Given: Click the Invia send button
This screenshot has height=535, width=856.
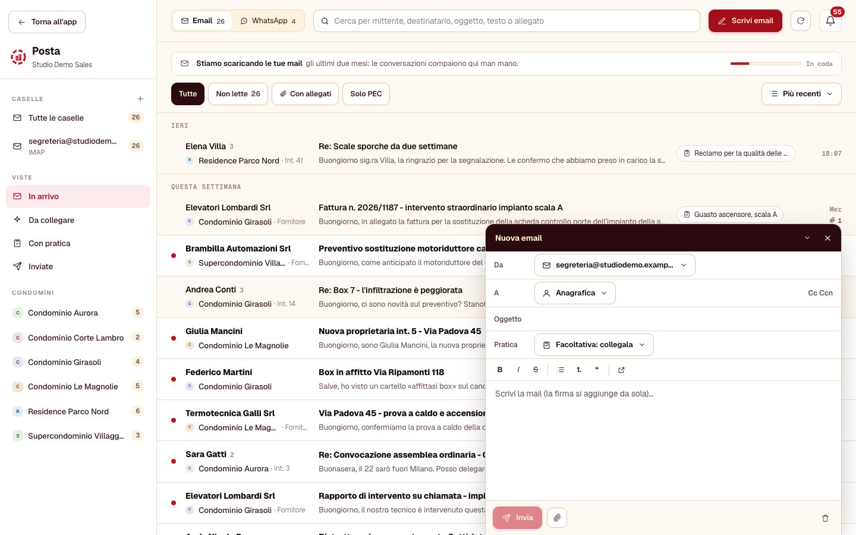Looking at the screenshot, I should pos(517,518).
